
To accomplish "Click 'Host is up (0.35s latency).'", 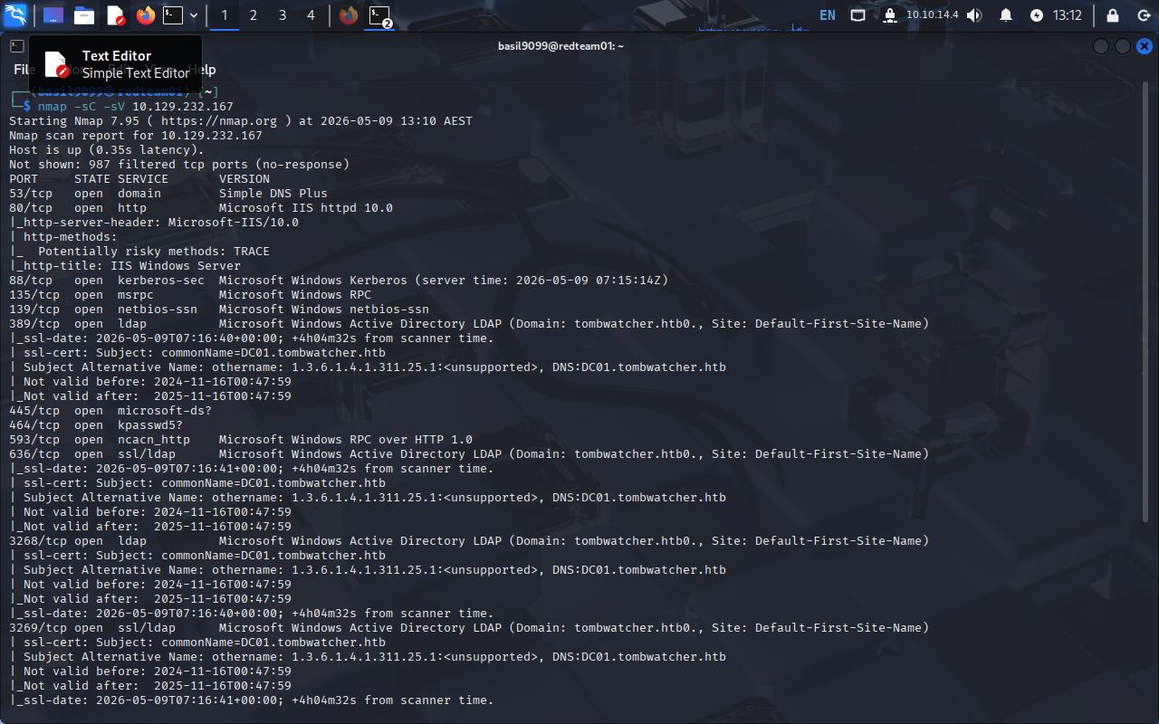I will coord(107,150).
